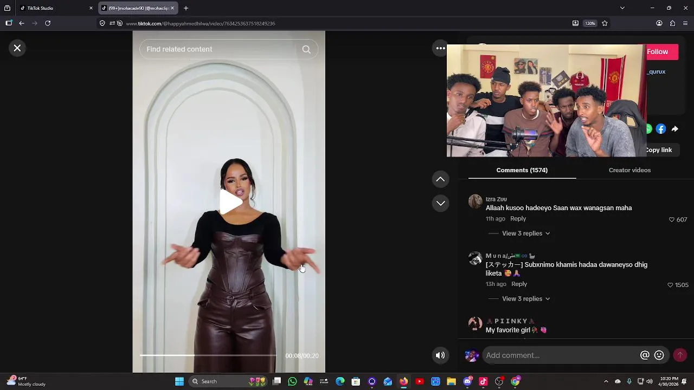This screenshot has height=390, width=694.
Task: Reload the page with the refresh icon
Action: [x=48, y=23]
